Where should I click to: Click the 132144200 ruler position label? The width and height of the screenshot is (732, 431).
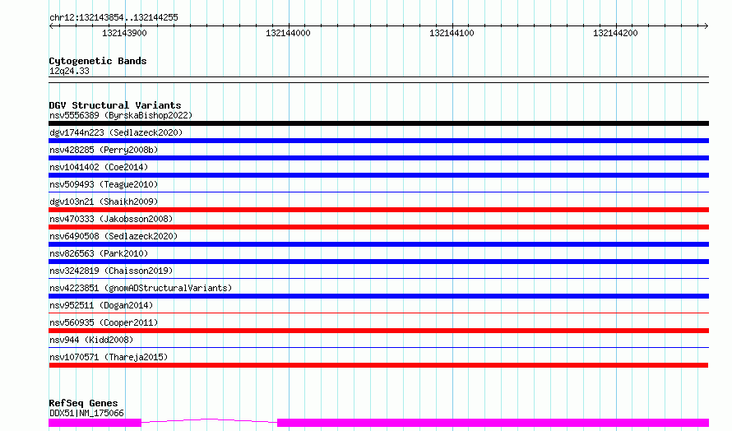(x=615, y=33)
